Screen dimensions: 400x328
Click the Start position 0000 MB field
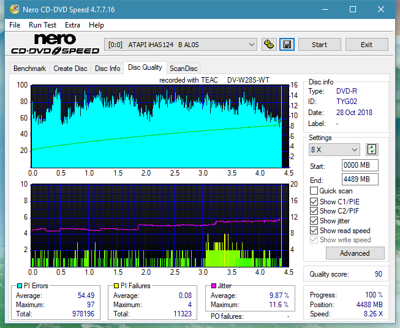coord(360,165)
